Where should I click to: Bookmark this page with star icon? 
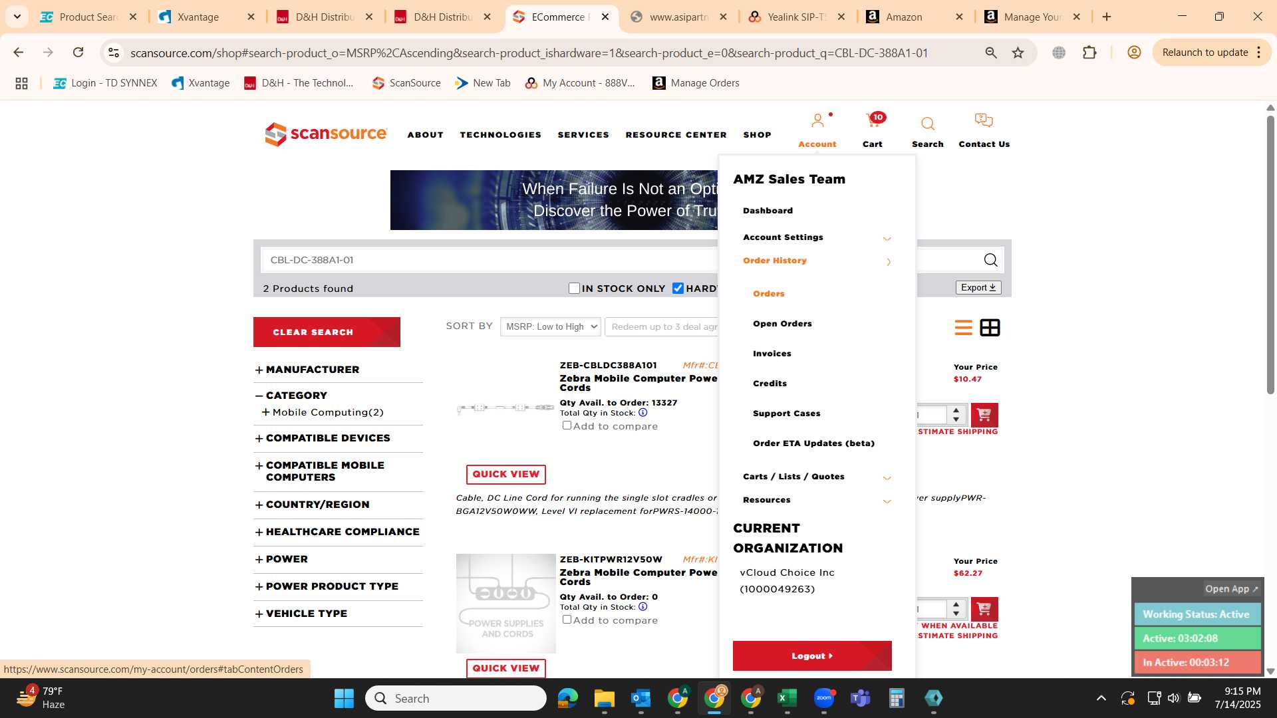(x=1018, y=53)
